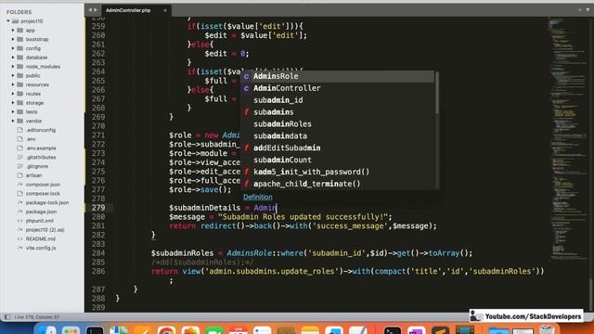The image size is (594, 334).
Task: Open Google Chrome from the Dock
Action: pos(166,330)
